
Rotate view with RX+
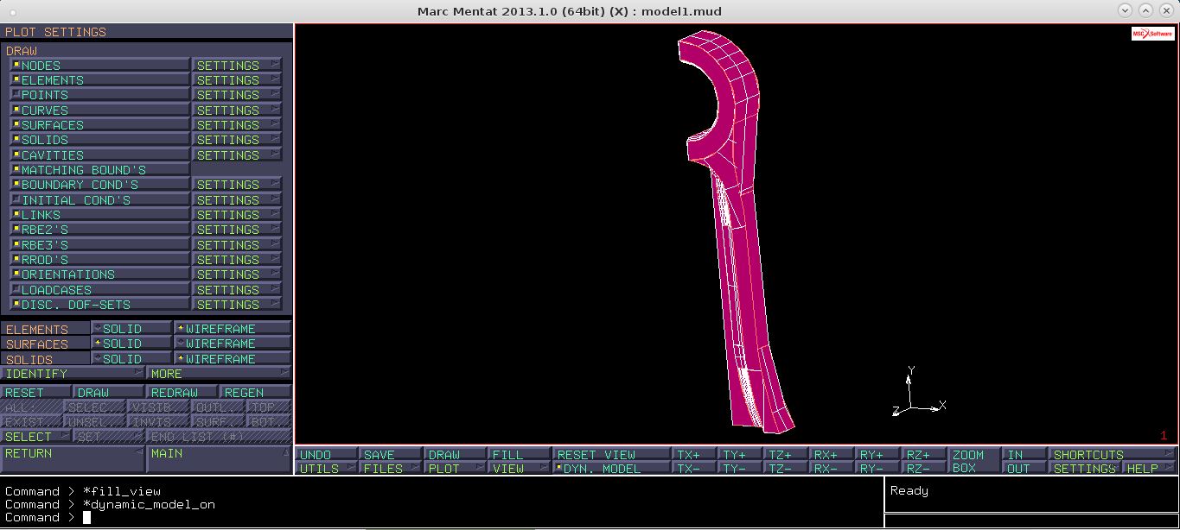pyautogui.click(x=832, y=454)
